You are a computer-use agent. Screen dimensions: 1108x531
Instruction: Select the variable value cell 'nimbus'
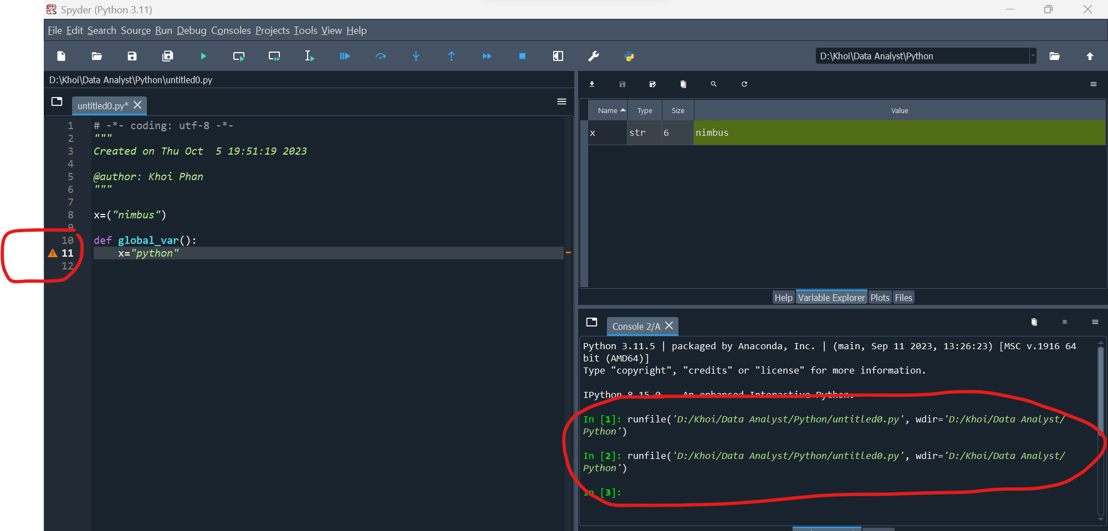(x=900, y=133)
